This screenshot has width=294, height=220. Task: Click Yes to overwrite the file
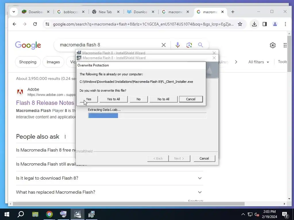[89, 99]
